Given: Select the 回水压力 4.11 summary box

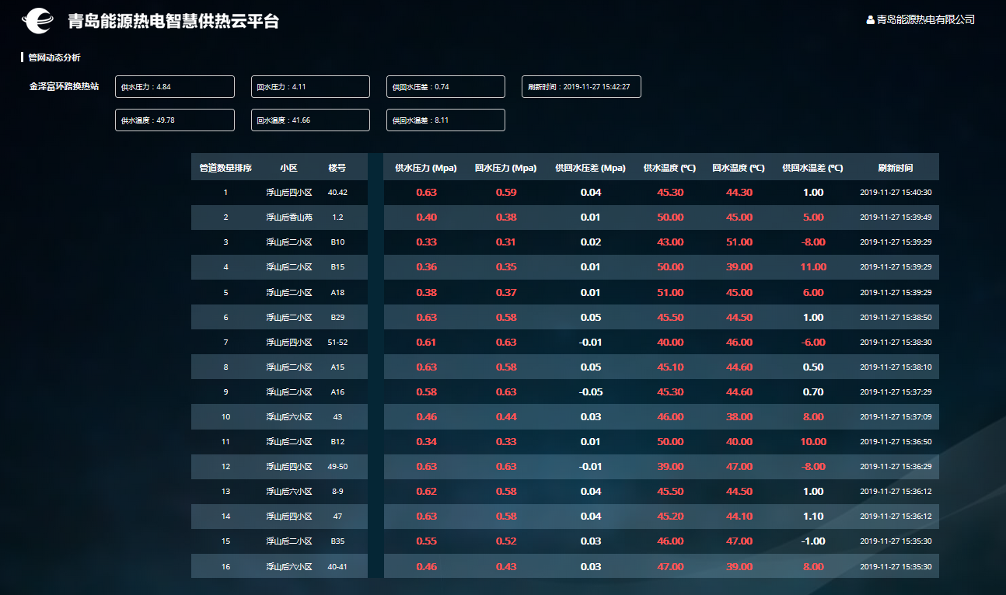Looking at the screenshot, I should 310,87.
